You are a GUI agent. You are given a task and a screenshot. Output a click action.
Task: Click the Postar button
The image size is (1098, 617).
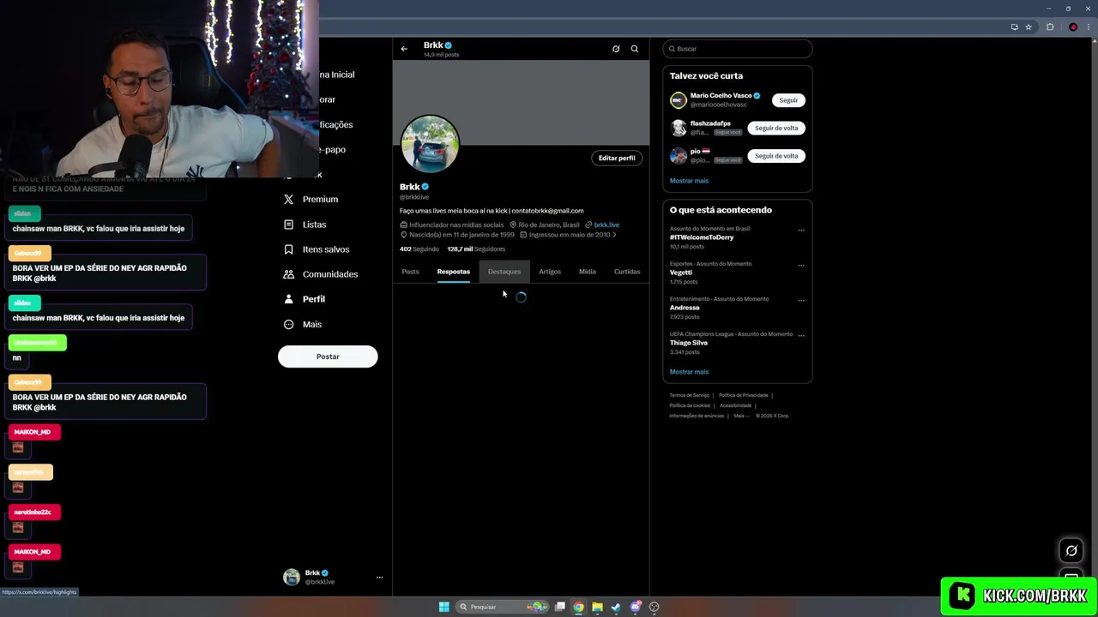point(328,356)
